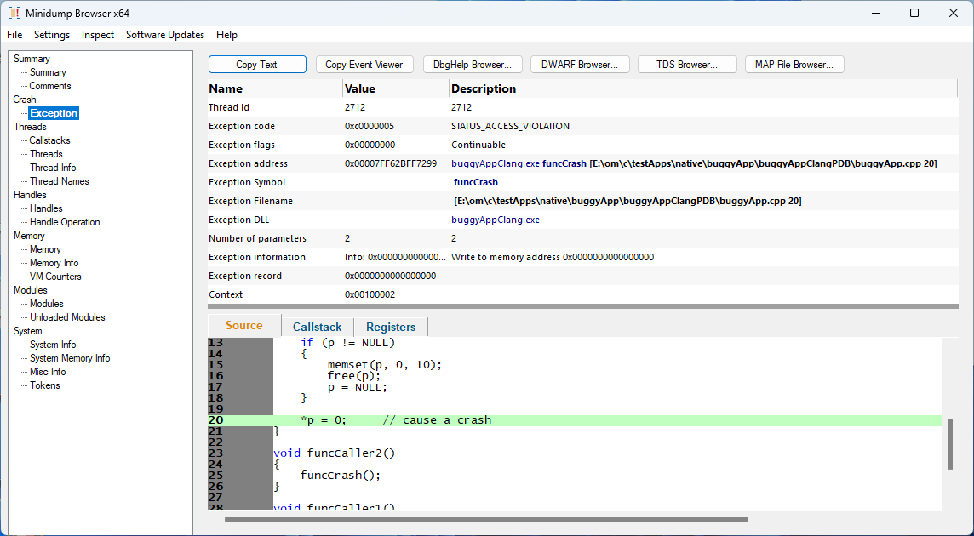
Task: Open the Settings menu
Action: point(52,35)
